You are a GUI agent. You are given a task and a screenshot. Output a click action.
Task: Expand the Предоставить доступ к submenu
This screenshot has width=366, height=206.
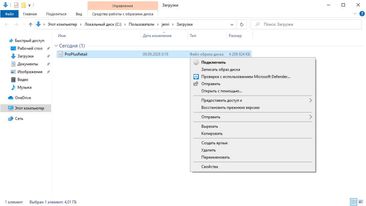(x=253, y=100)
